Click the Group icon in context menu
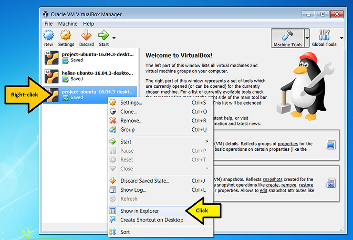This screenshot has width=353, height=240. tap(113, 129)
